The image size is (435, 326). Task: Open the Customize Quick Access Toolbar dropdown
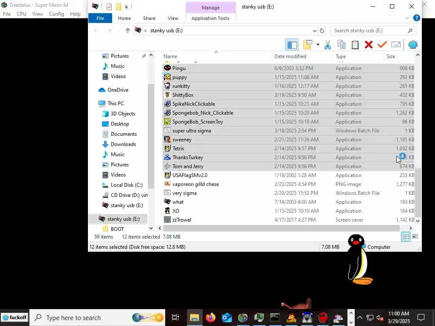(x=126, y=7)
